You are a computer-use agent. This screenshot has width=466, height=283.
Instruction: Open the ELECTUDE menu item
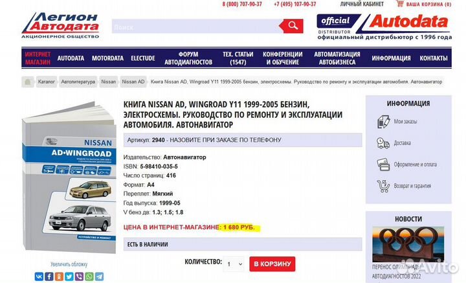143,58
